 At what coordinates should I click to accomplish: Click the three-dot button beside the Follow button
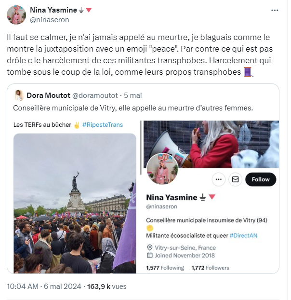(219, 179)
